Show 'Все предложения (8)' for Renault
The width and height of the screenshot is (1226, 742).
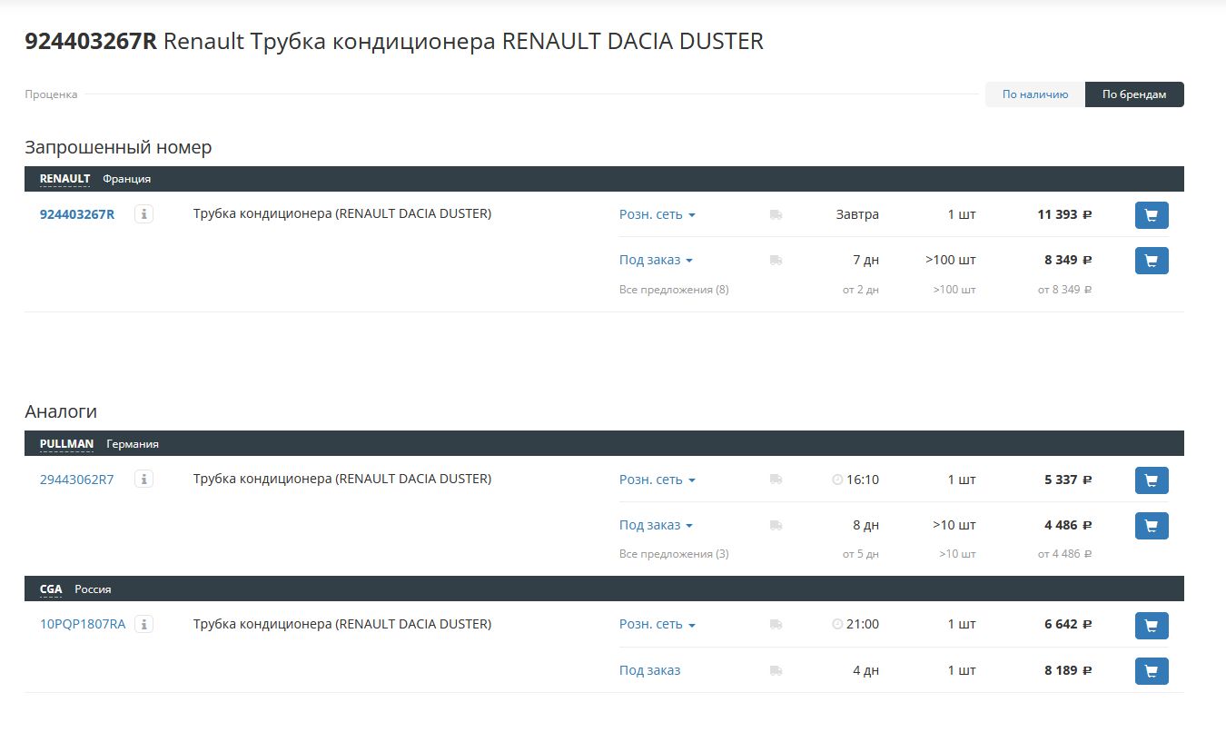[674, 290]
